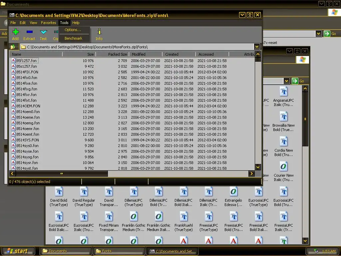Click the 7-Zip list scroll down arrow
The width and height of the screenshot is (341, 256).
[258, 167]
